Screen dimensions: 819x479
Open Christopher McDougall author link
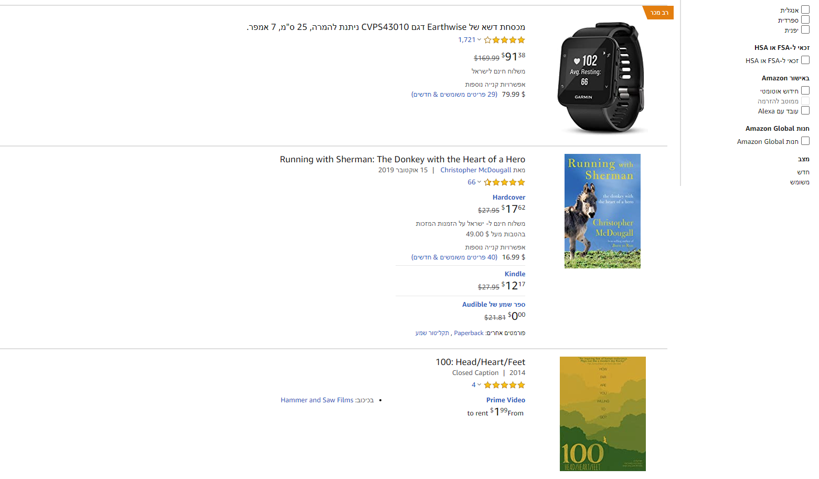[475, 170]
